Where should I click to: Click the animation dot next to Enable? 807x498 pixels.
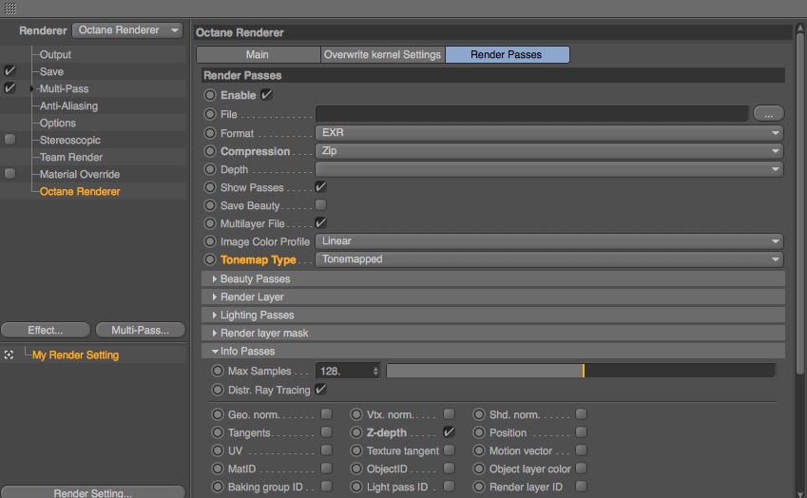[210, 95]
